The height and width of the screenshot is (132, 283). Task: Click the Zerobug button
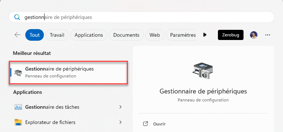(x=231, y=35)
